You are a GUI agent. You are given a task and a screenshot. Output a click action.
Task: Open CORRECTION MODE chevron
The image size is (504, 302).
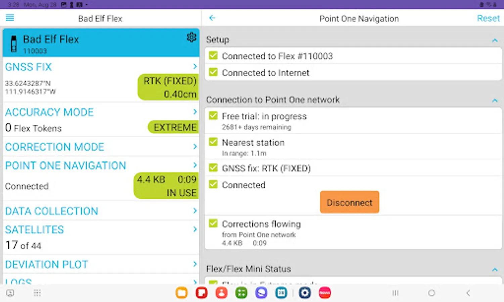(x=195, y=146)
